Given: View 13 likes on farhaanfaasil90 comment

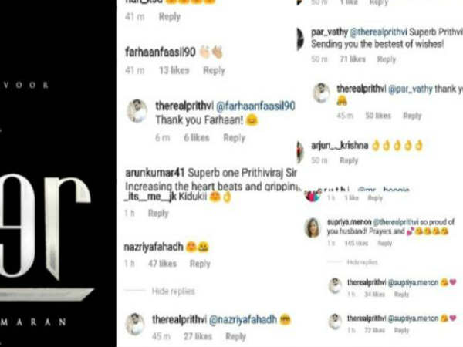Looking at the screenshot, I should tap(174, 70).
